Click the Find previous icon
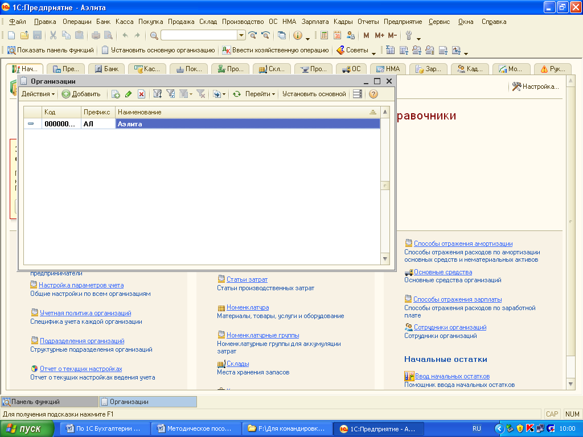The width and height of the screenshot is (583, 437). (x=265, y=35)
